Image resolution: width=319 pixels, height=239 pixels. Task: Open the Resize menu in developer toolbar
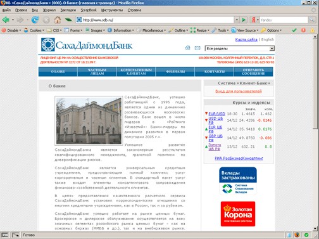(200, 30)
